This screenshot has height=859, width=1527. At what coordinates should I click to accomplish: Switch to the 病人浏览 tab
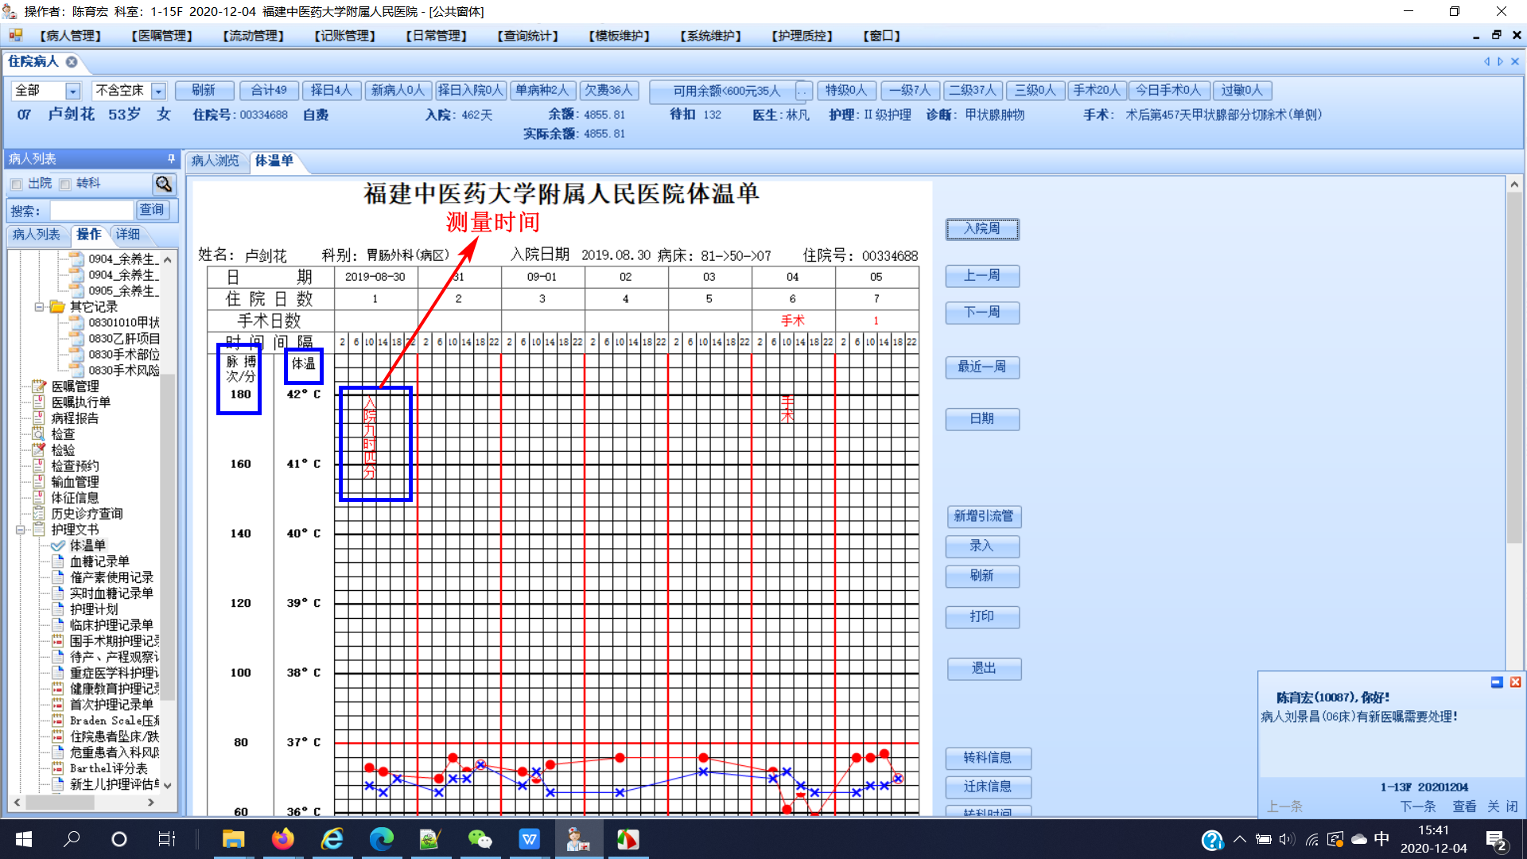pyautogui.click(x=215, y=161)
